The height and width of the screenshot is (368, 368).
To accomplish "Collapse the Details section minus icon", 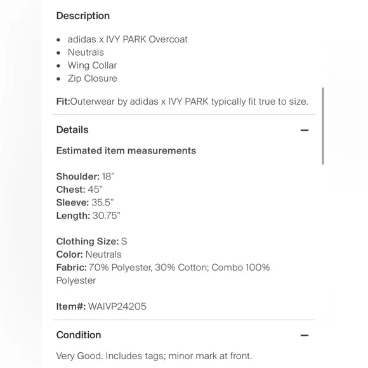I will (x=305, y=130).
